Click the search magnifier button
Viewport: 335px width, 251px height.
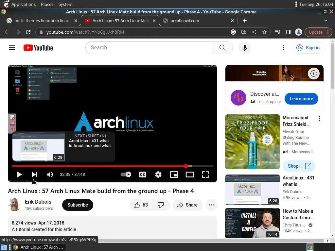222,48
